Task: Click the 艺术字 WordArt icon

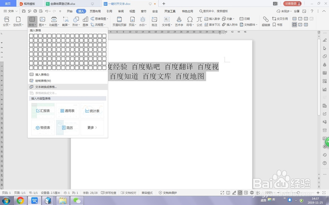Action: coord(179,19)
